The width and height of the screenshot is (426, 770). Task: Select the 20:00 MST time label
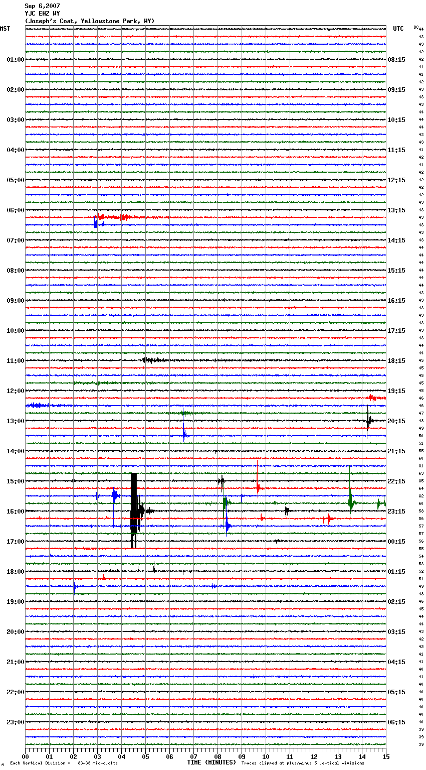[x=15, y=632]
